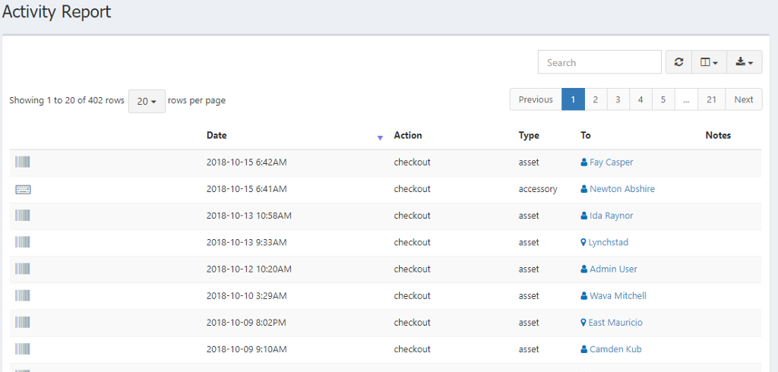Click the barcode icon in Camden Kub row

pos(23,349)
